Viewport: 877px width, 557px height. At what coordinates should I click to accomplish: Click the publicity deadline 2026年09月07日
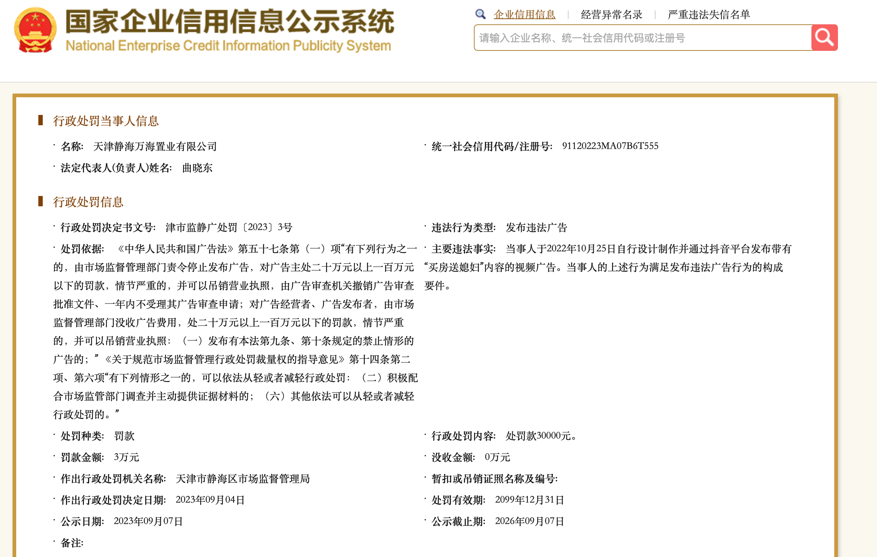click(x=530, y=522)
